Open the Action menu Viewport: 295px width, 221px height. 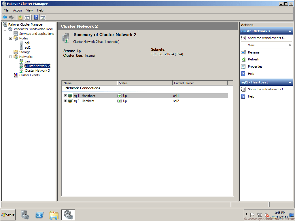(x=17, y=10)
